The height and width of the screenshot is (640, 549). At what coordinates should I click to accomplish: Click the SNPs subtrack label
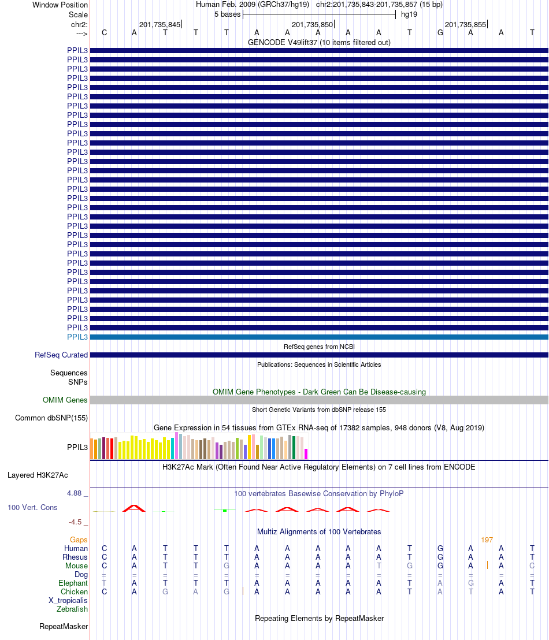tap(77, 382)
